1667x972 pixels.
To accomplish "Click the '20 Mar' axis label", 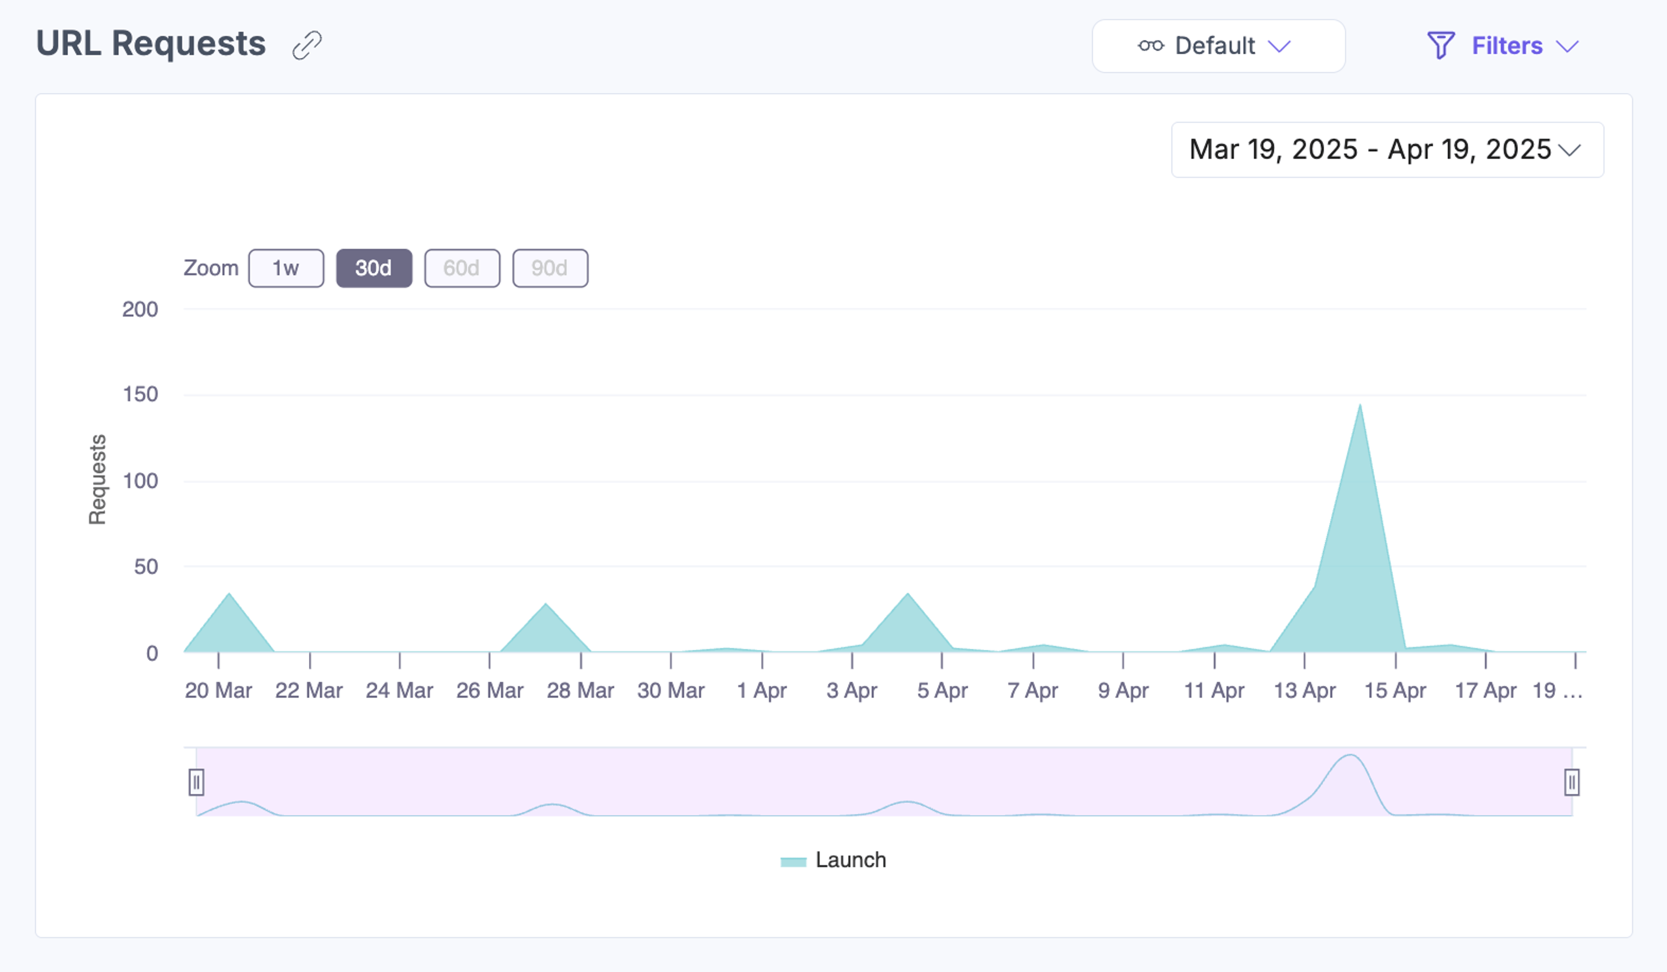I will click(218, 690).
